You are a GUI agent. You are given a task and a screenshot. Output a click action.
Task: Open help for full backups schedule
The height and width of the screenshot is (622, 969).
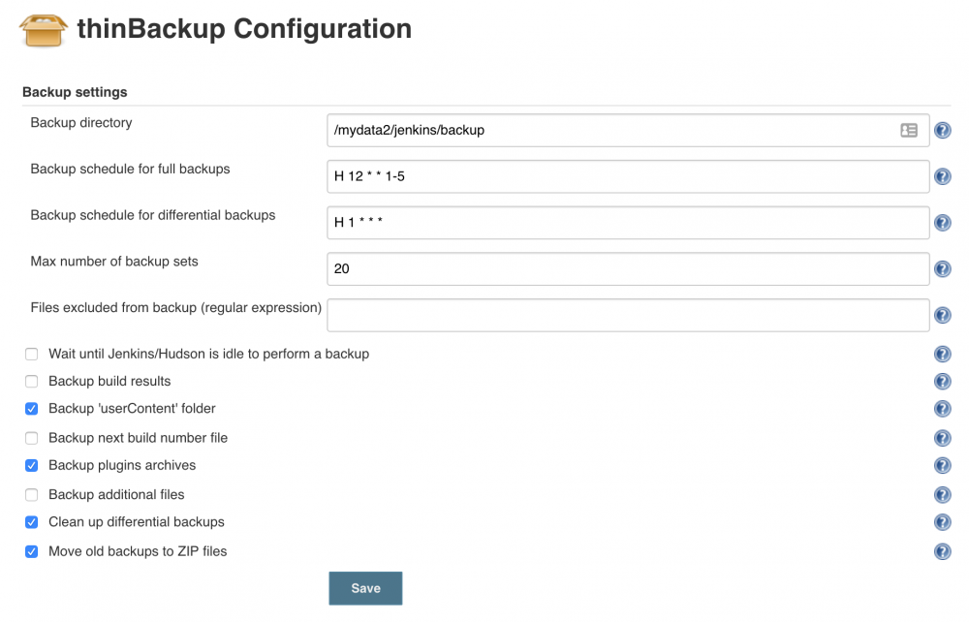click(x=942, y=176)
